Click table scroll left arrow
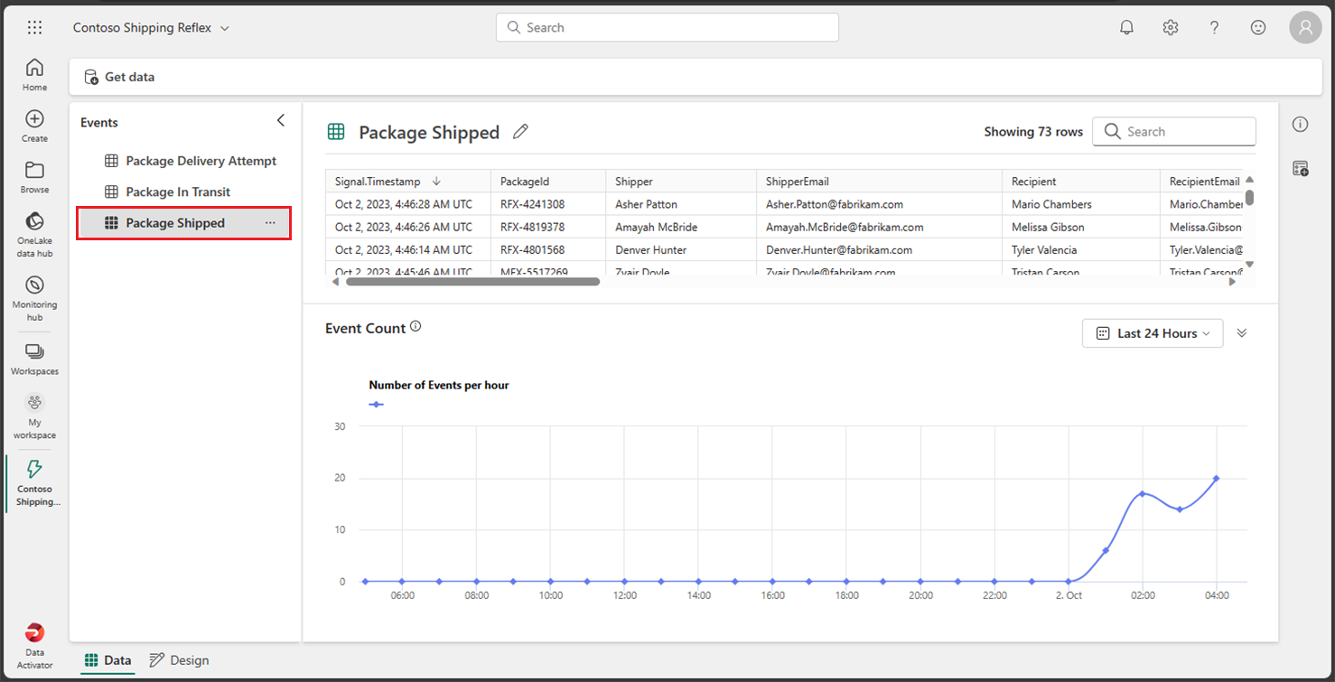This screenshot has height=682, width=1335. tap(336, 282)
